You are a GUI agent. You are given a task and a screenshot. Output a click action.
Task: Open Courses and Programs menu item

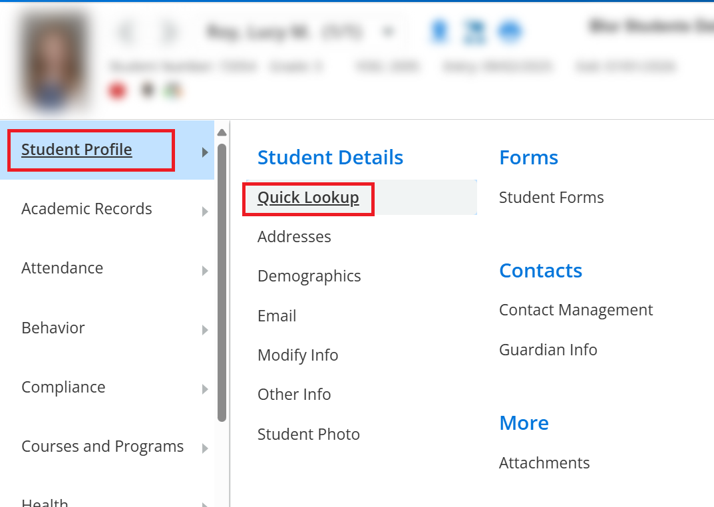102,446
